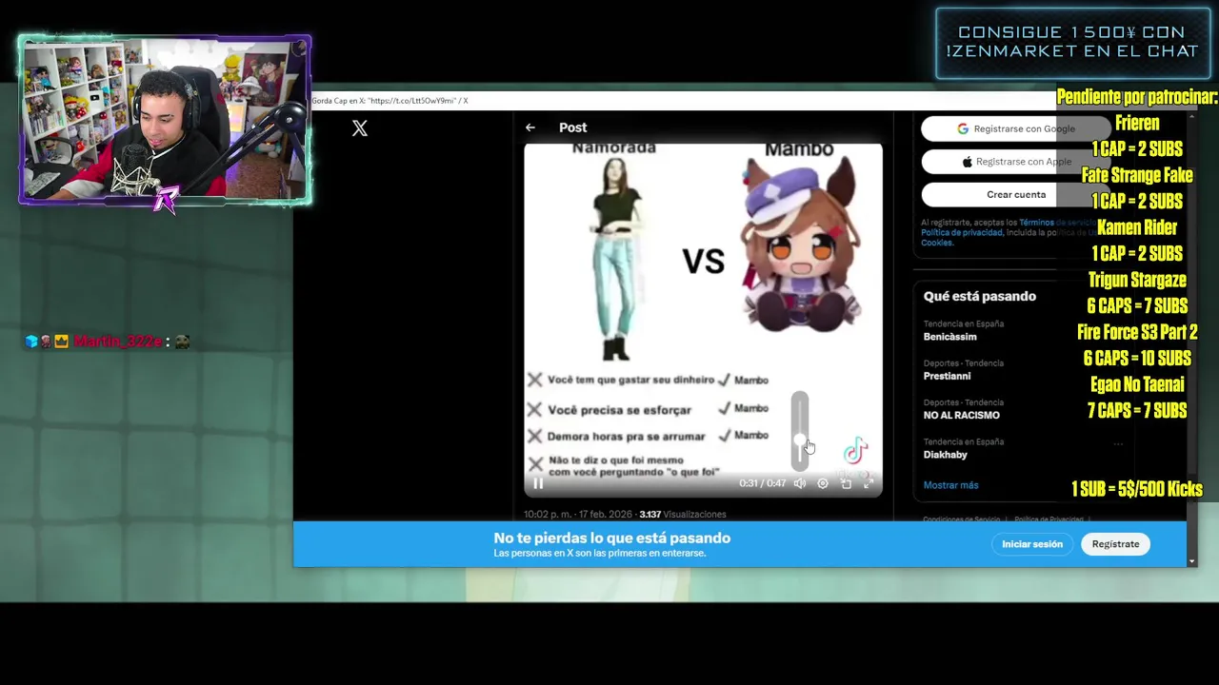Open the Prestianni trending topic
The width and height of the screenshot is (1219, 685).
[x=947, y=376]
